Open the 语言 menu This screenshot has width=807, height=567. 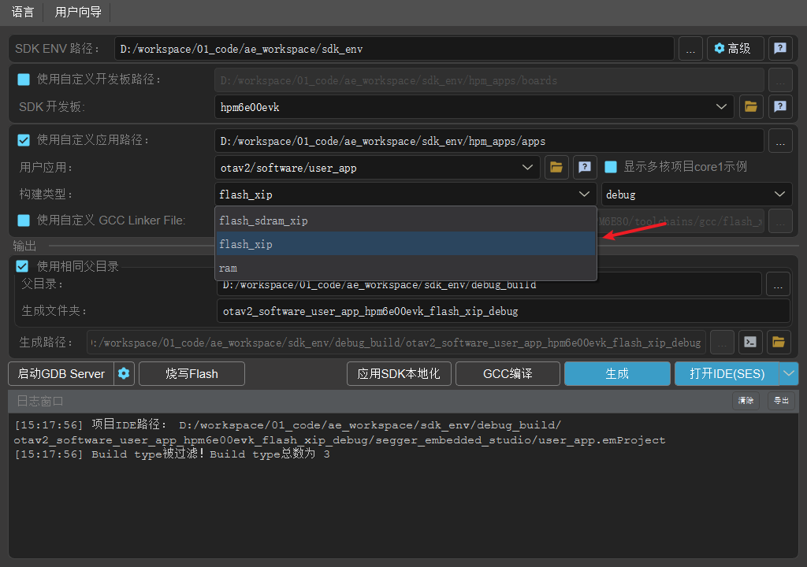(23, 12)
